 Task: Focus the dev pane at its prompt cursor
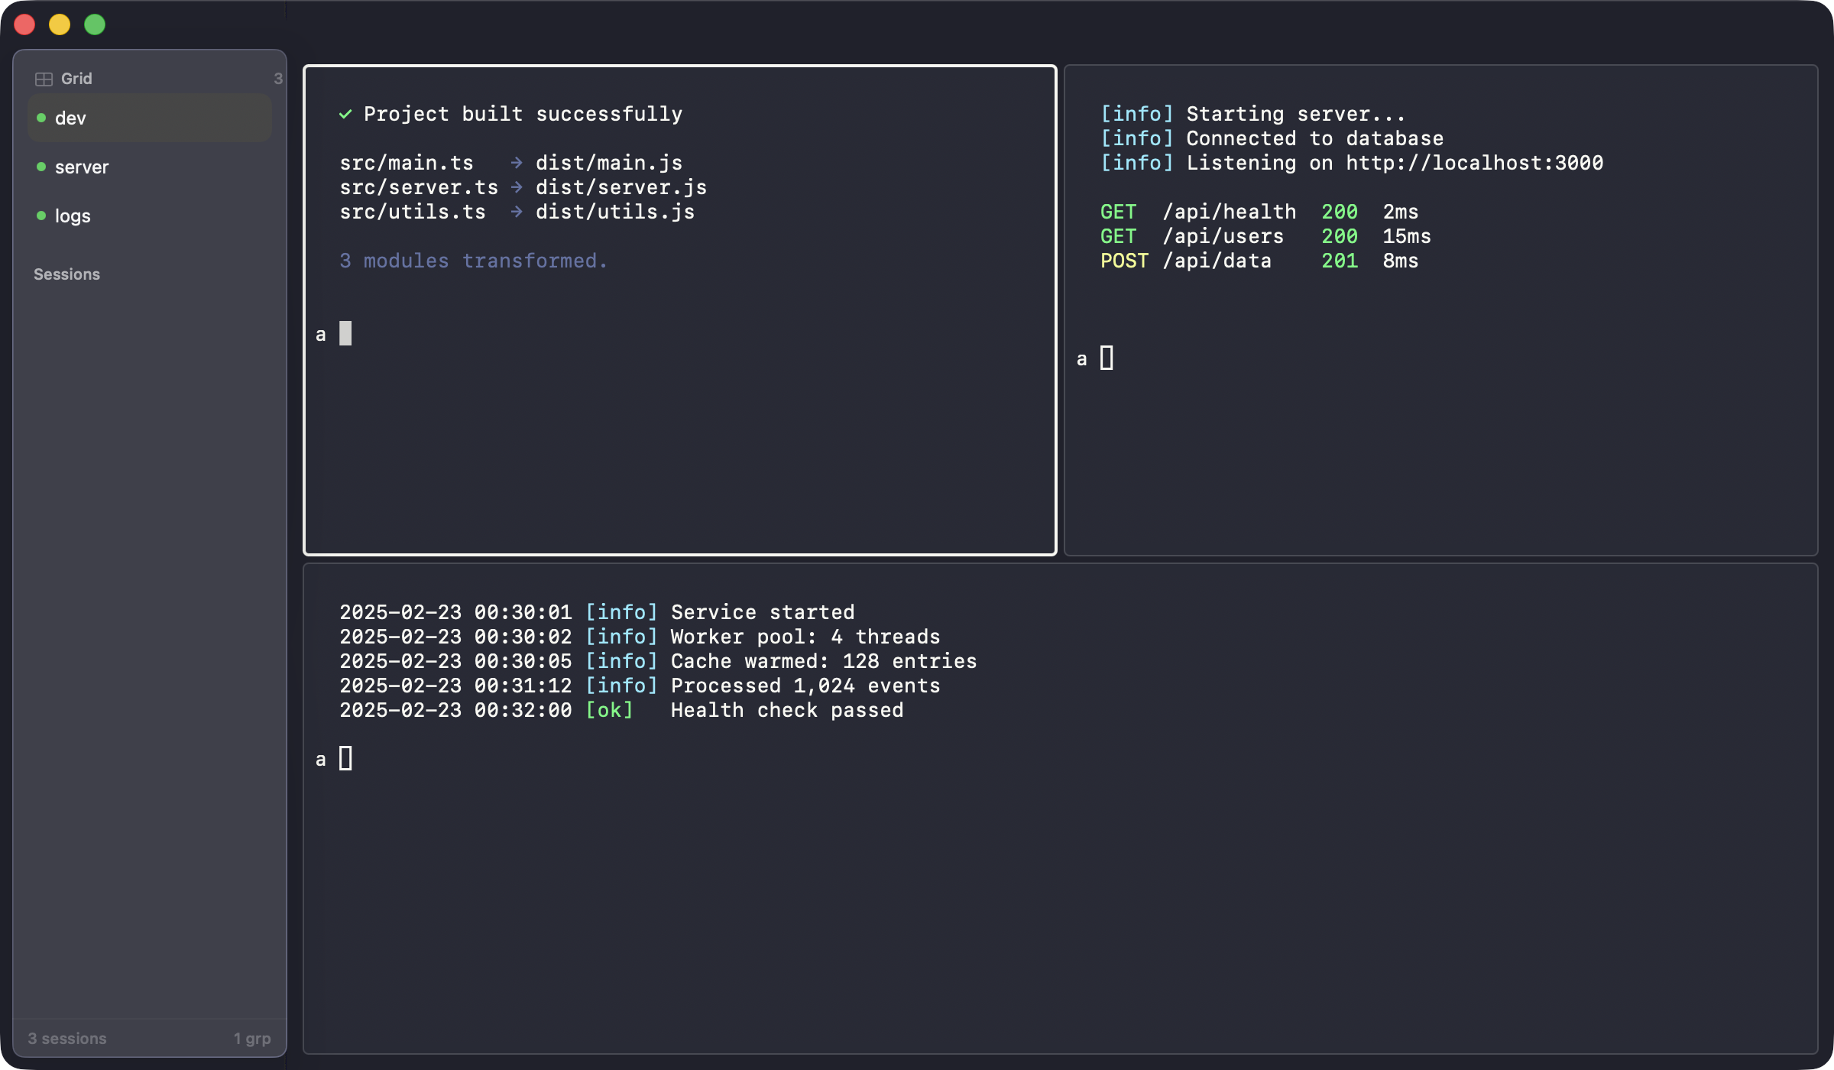click(345, 333)
